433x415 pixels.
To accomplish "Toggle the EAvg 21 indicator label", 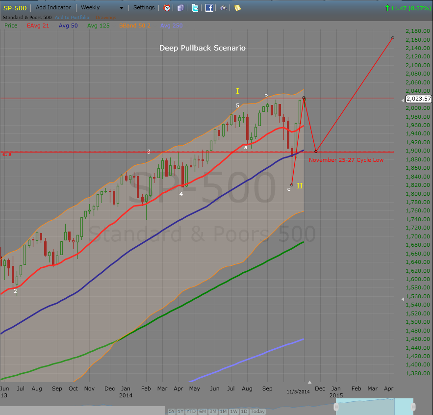I will (38, 26).
